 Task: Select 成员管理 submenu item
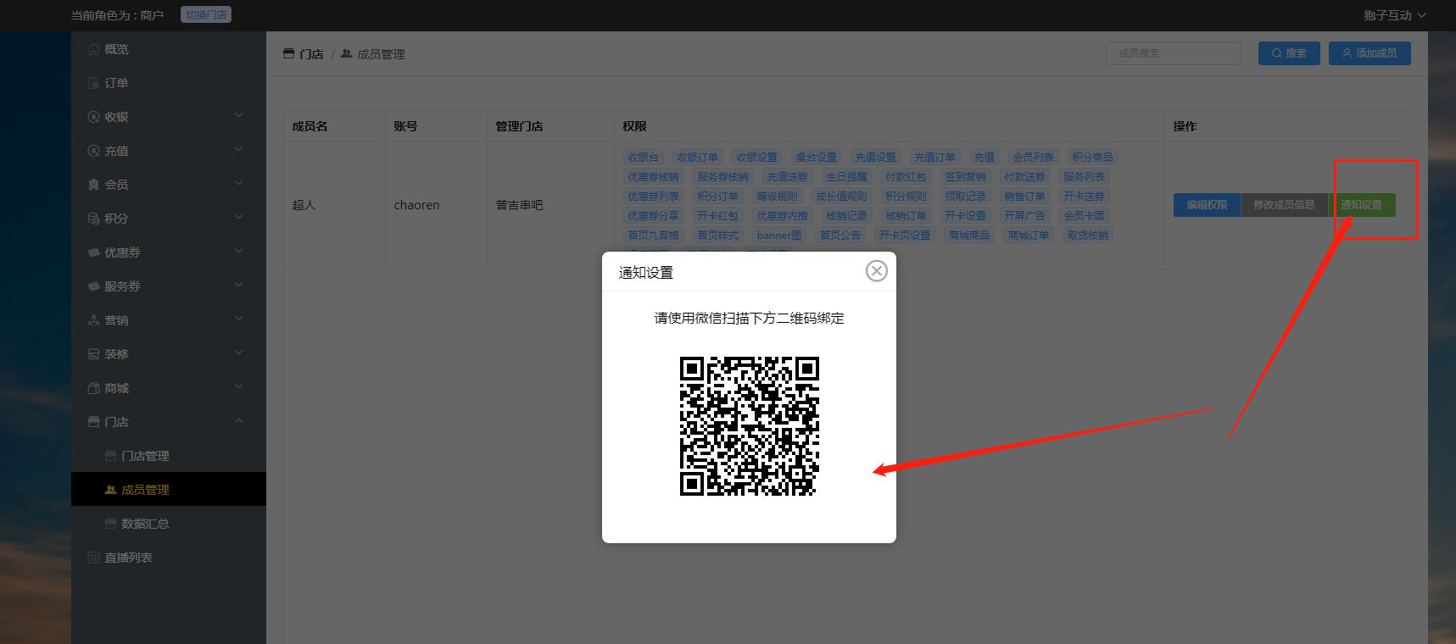click(x=169, y=490)
